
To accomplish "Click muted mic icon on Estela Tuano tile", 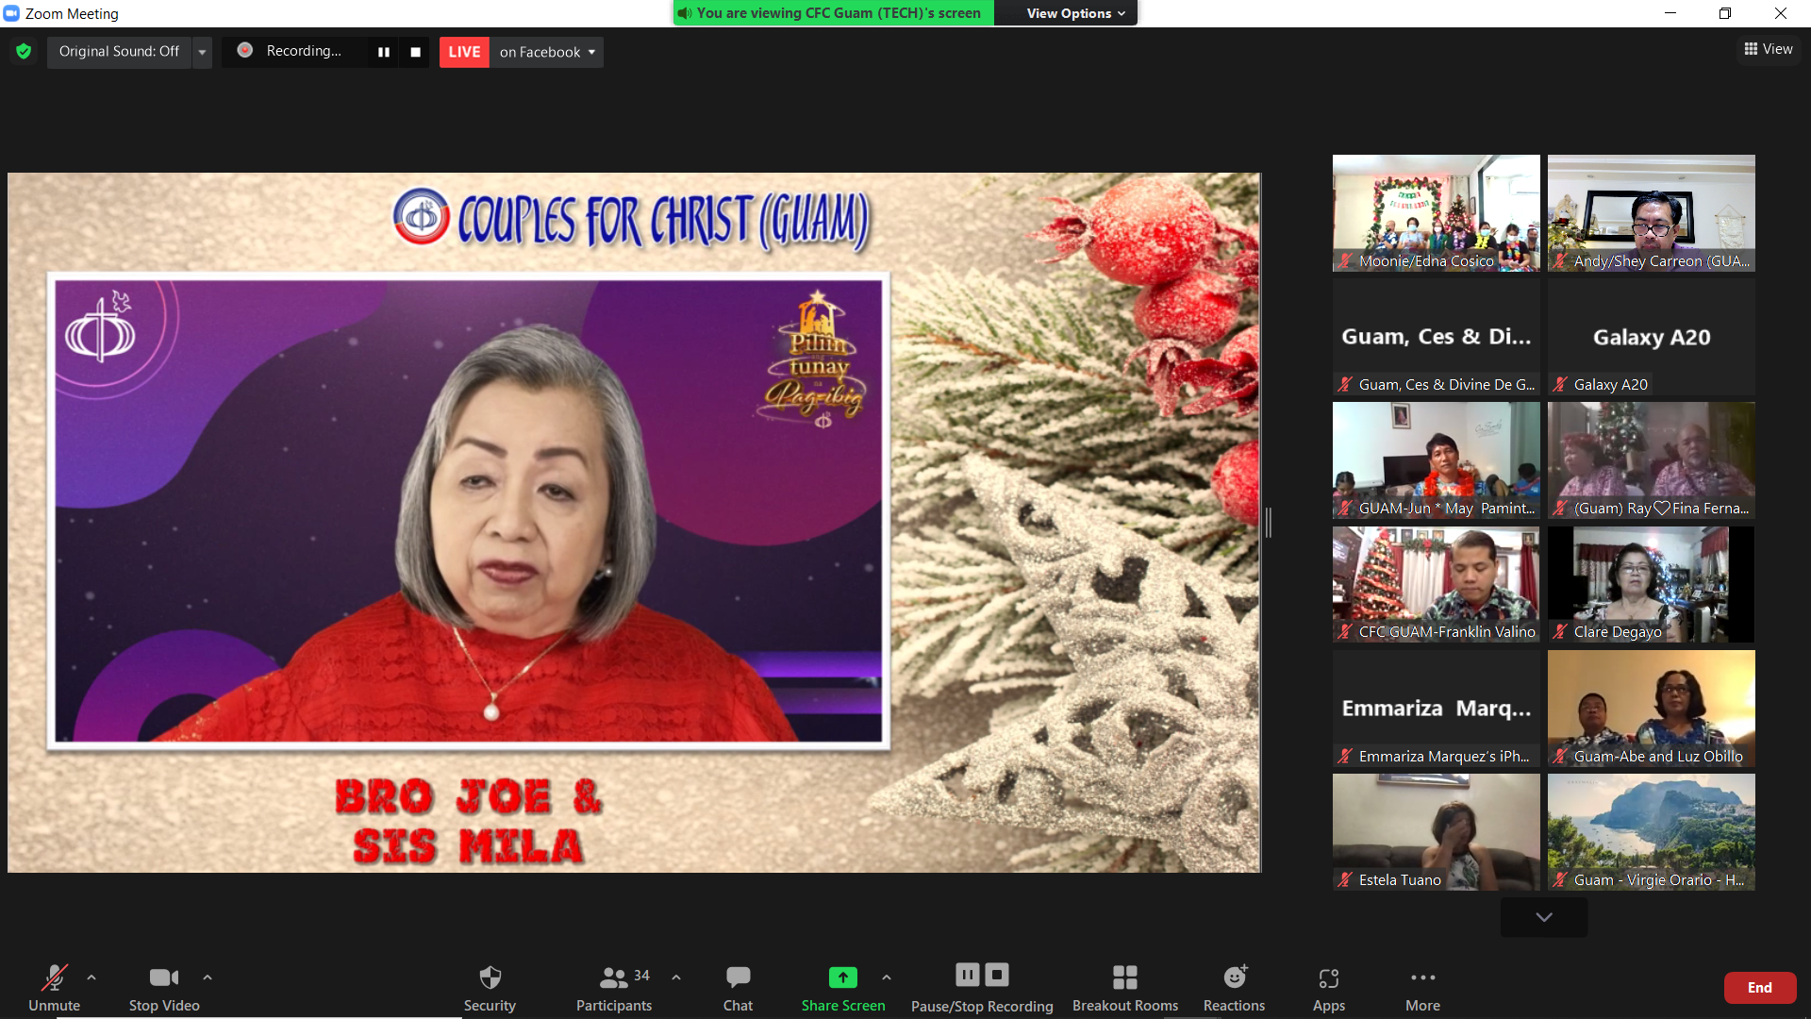I will (1345, 880).
